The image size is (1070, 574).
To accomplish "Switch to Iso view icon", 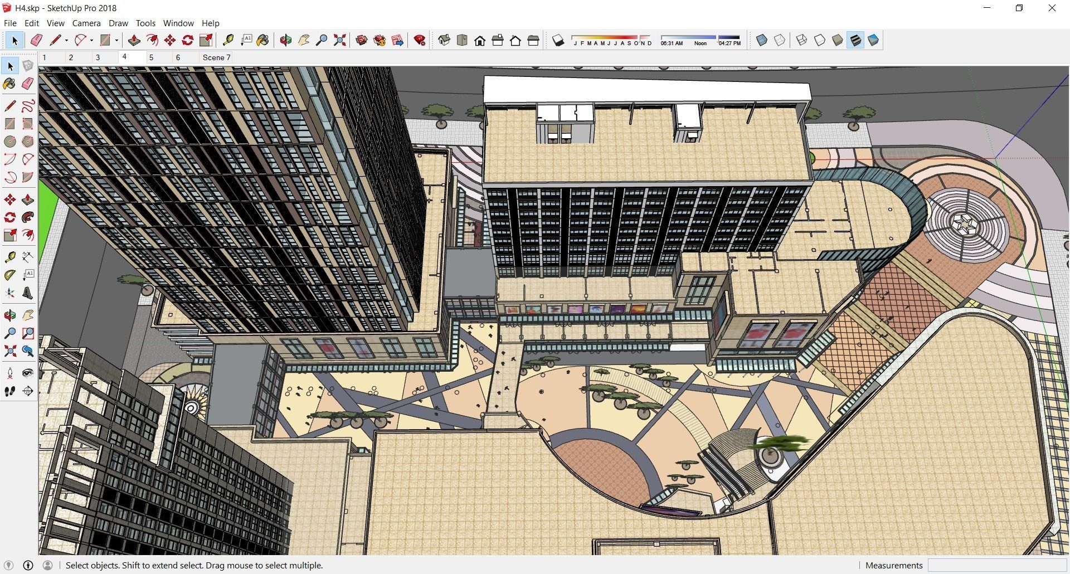I will (444, 40).
